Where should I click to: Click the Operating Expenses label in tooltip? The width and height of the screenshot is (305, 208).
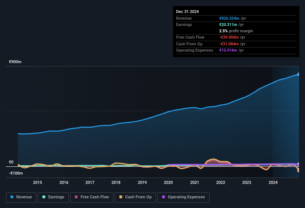[195, 51]
